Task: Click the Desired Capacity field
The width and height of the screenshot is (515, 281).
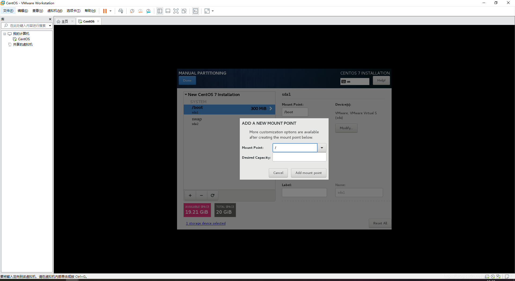Action: pos(299,157)
